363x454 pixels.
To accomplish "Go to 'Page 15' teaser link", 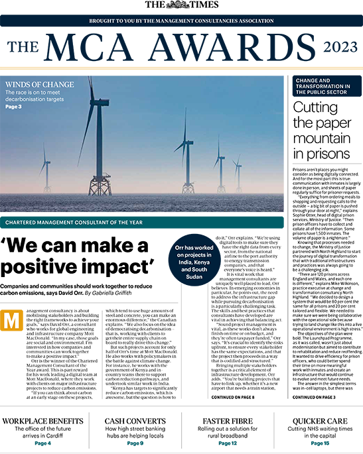I will pyautogui.click(x=320, y=443).
